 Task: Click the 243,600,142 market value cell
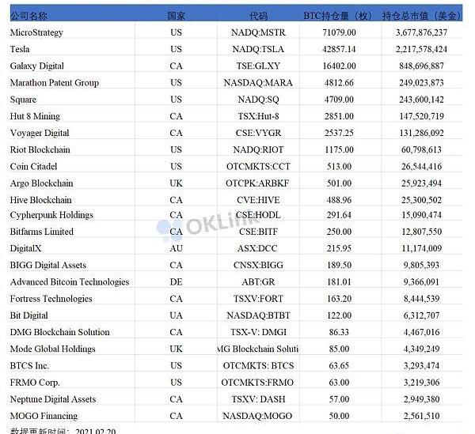[x=420, y=100]
